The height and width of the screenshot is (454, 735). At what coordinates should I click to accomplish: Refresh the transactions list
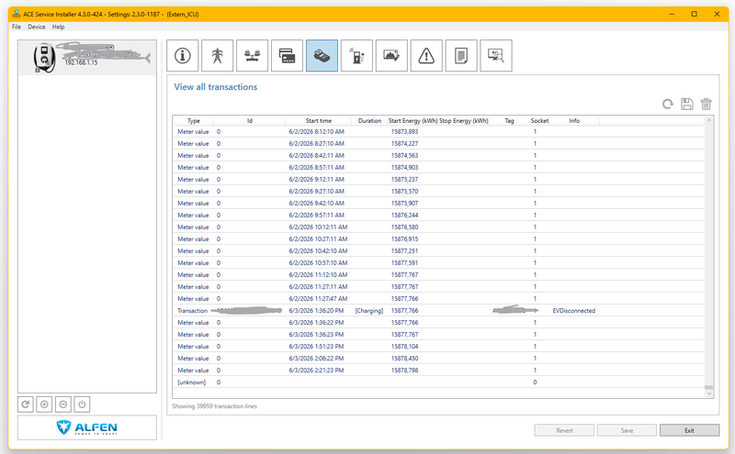[x=668, y=104]
